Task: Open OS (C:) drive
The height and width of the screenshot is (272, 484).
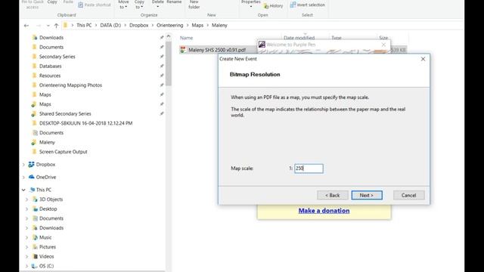Action: (x=46, y=266)
